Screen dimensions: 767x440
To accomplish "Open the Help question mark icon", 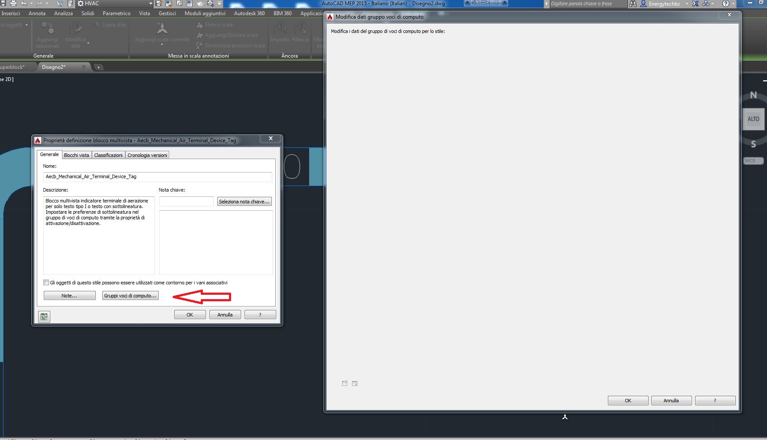I will click(x=725, y=3).
